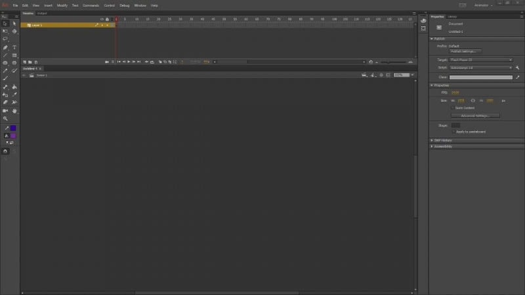Expand the Accessibility section
525x295 pixels.
432,146
